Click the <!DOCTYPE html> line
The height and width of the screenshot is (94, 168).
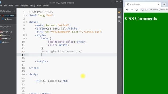point(41,12)
